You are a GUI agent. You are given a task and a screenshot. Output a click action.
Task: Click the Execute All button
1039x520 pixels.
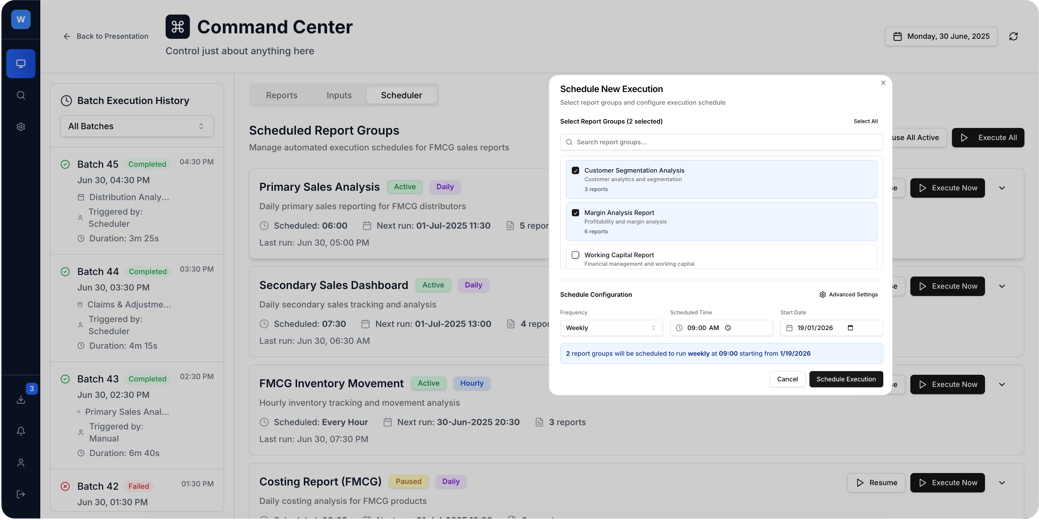(x=988, y=137)
